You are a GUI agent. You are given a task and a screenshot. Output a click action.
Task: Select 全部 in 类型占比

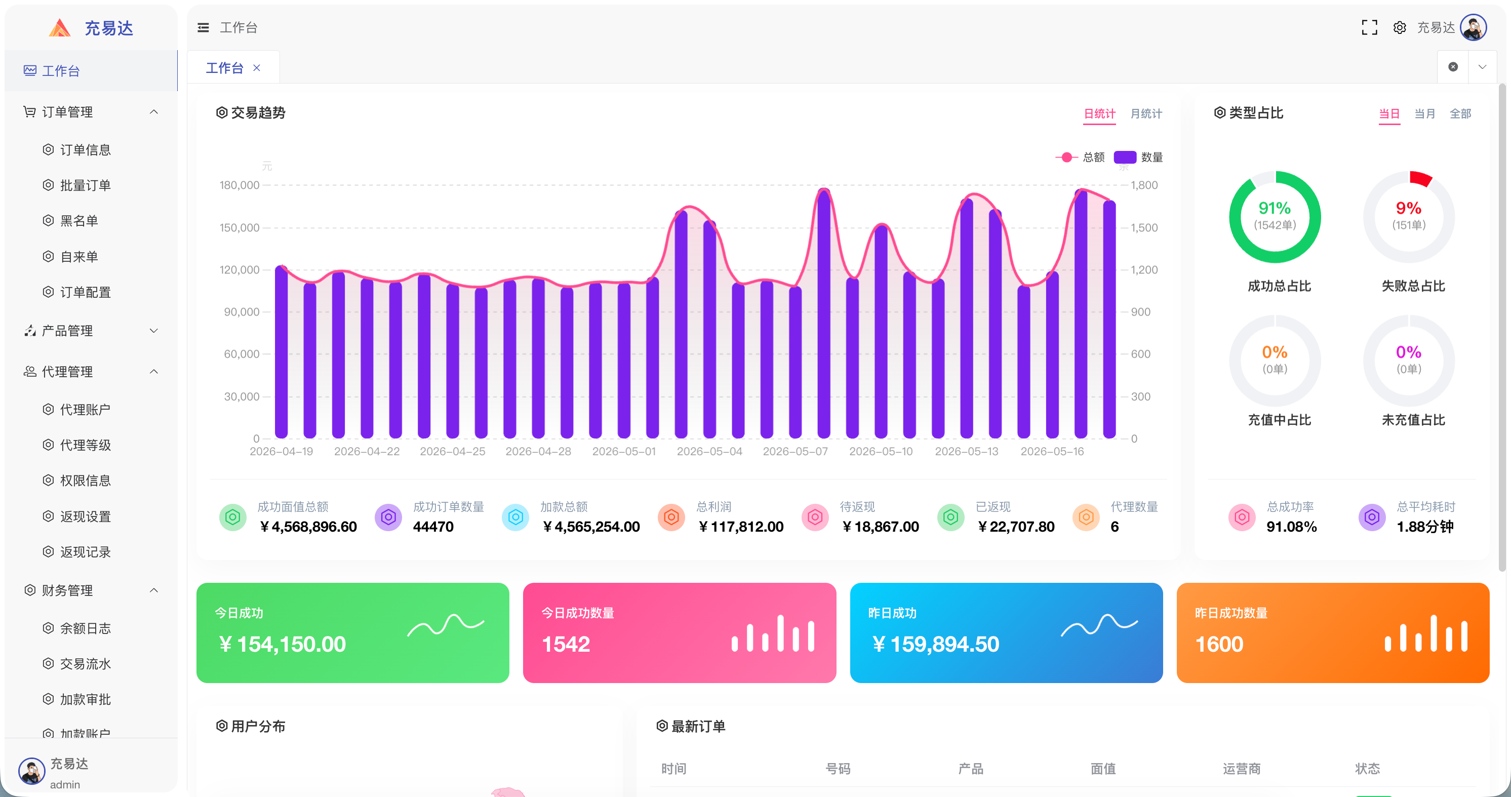[x=1460, y=114]
